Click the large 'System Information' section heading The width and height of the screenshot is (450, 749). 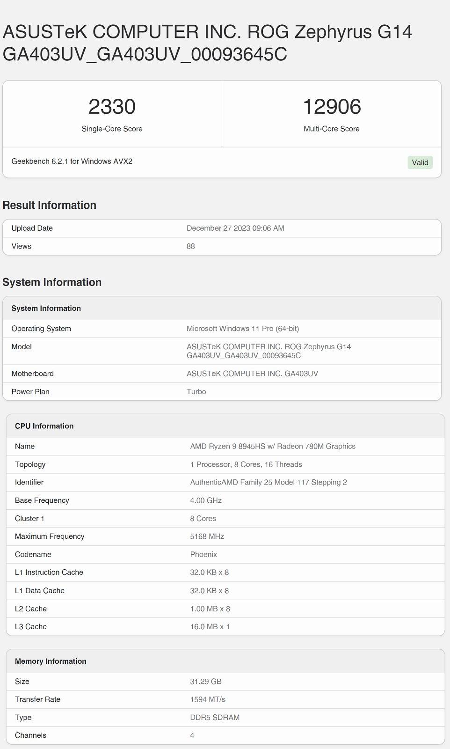(52, 282)
